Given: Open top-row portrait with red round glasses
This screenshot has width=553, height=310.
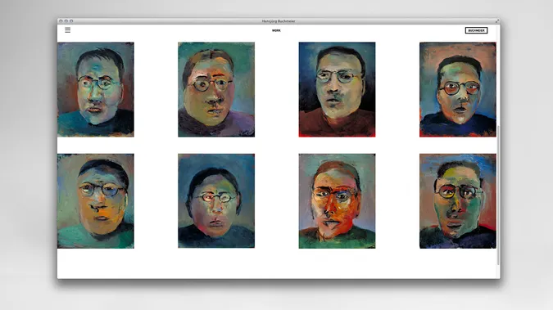Looking at the screenshot, I should coord(458,89).
